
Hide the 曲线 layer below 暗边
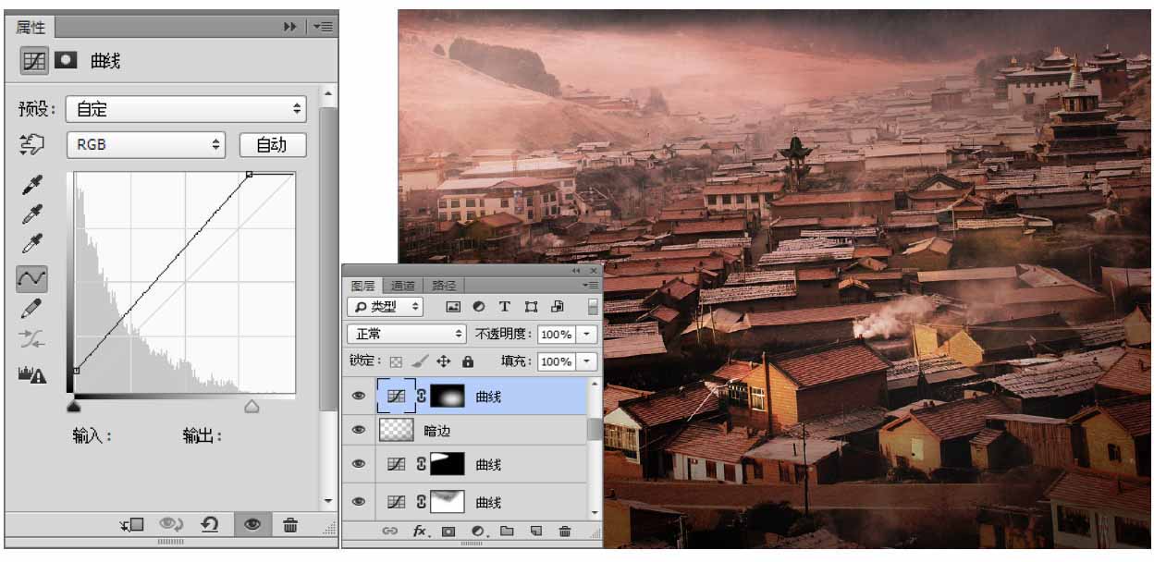359,464
